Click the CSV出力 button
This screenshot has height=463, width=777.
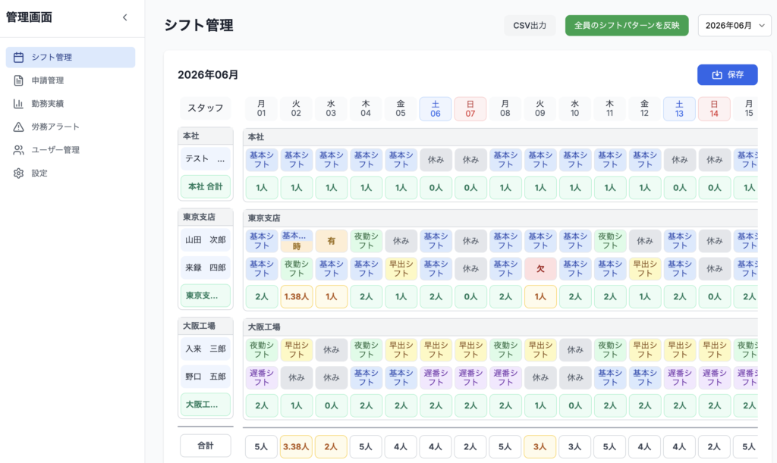[x=530, y=26]
